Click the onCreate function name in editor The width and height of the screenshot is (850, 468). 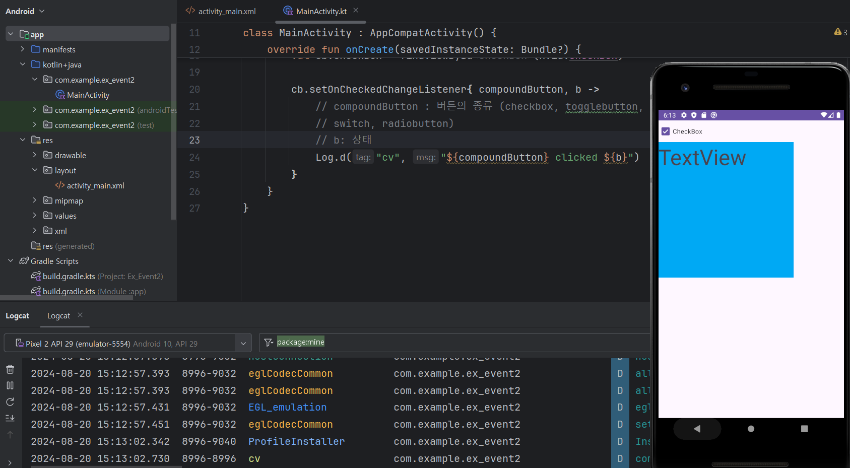[369, 49]
